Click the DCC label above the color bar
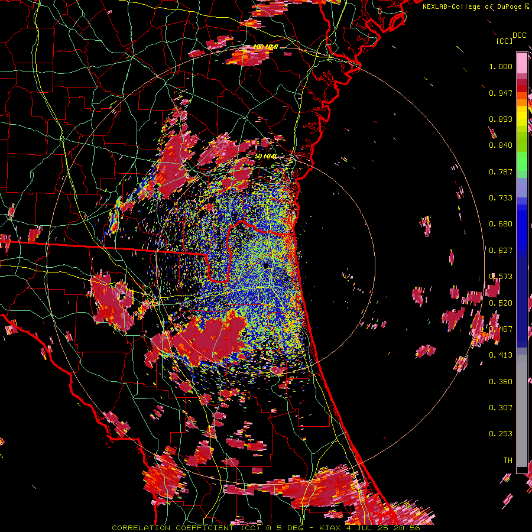This screenshot has width=532, height=532. [519, 35]
